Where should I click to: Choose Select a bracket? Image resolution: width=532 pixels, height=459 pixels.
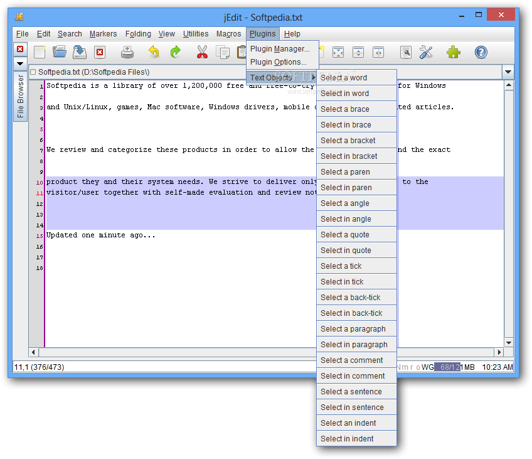coord(356,141)
